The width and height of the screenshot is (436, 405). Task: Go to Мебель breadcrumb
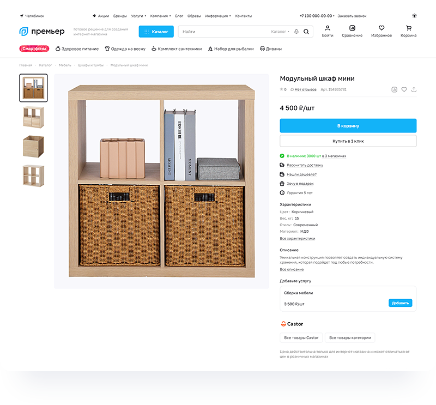(65, 65)
